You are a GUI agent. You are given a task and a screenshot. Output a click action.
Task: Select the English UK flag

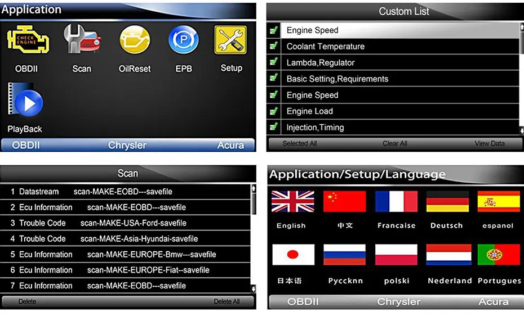[x=293, y=202]
